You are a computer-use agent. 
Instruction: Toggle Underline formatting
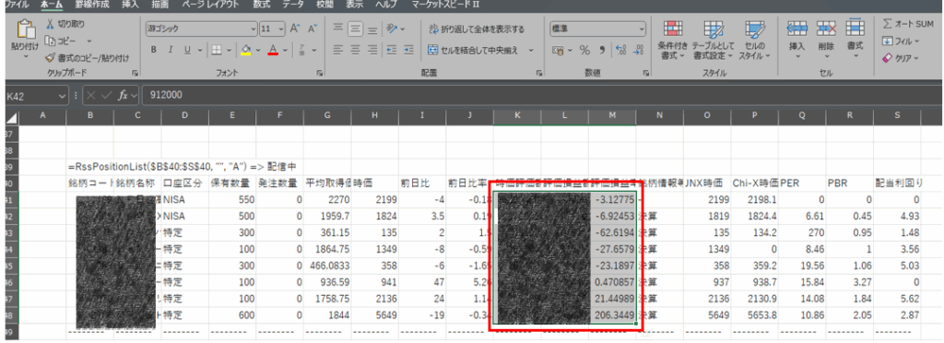[187, 50]
